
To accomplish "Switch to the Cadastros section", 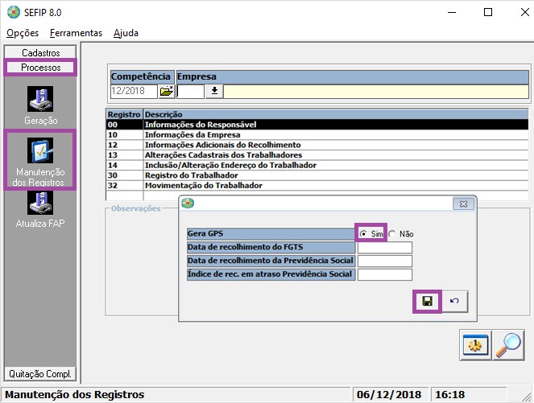I will click(40, 52).
